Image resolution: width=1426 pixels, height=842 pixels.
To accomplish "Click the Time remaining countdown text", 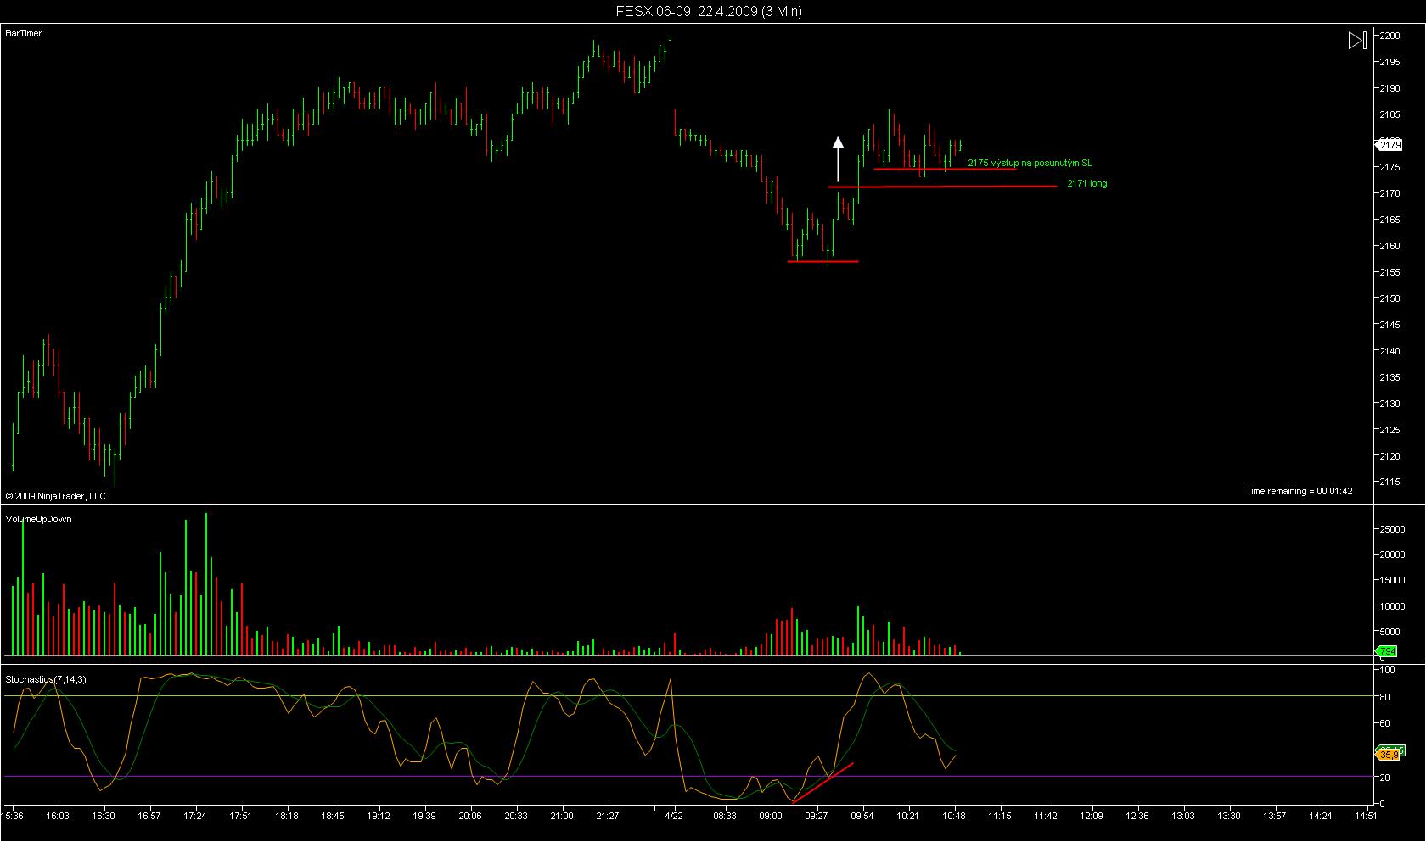I will (1299, 491).
